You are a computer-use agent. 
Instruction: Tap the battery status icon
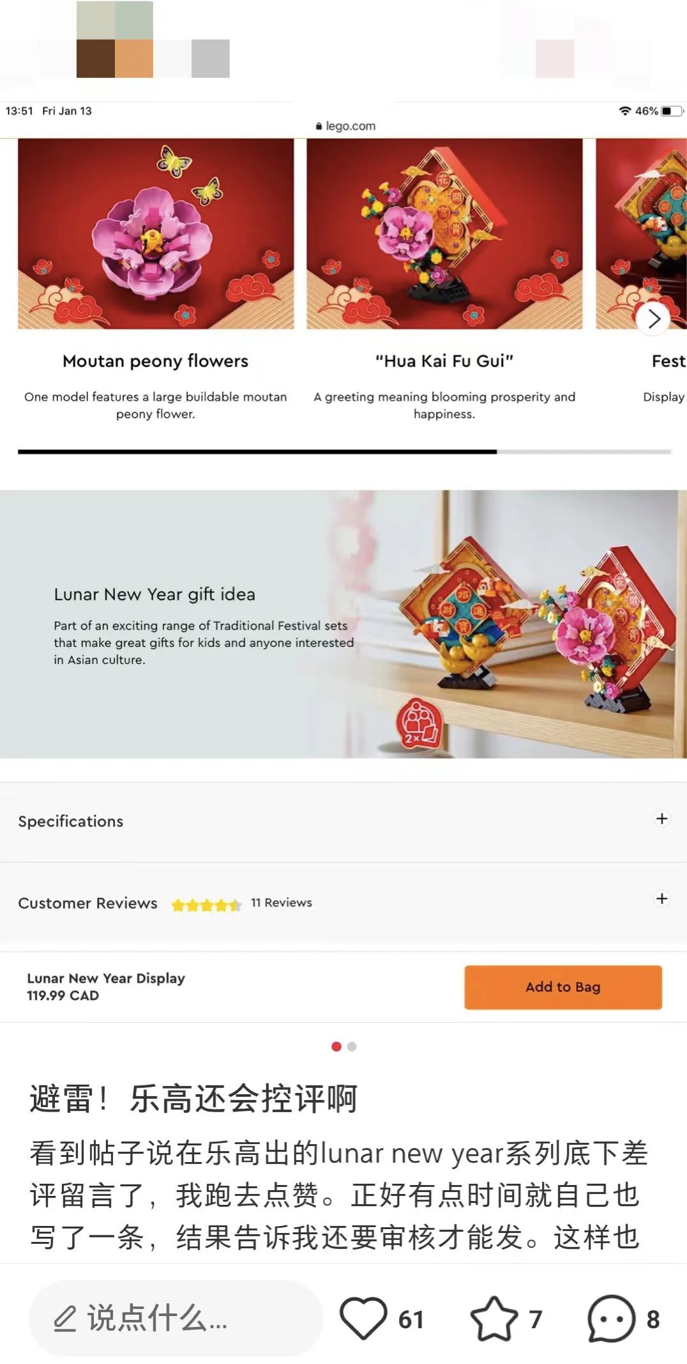click(x=672, y=111)
